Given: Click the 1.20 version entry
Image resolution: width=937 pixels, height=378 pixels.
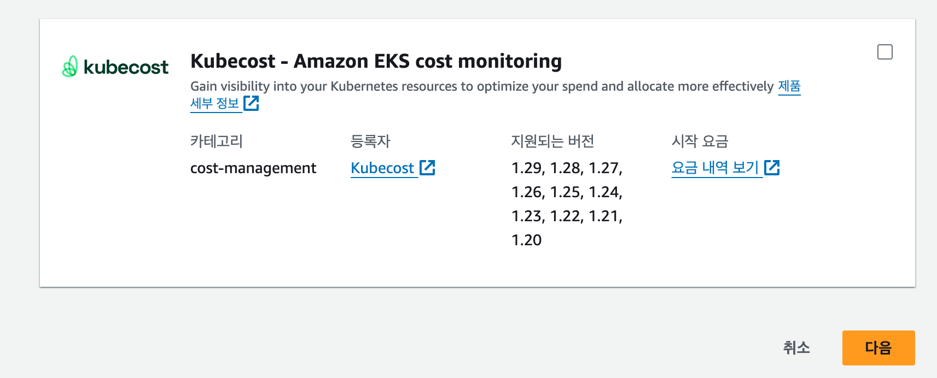Looking at the screenshot, I should [x=526, y=240].
